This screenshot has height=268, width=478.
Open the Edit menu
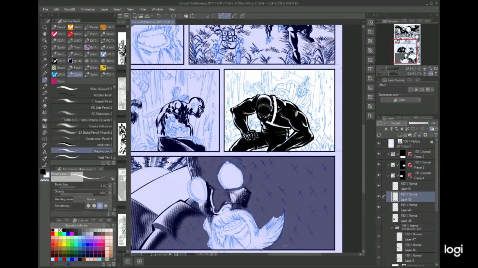point(56,9)
